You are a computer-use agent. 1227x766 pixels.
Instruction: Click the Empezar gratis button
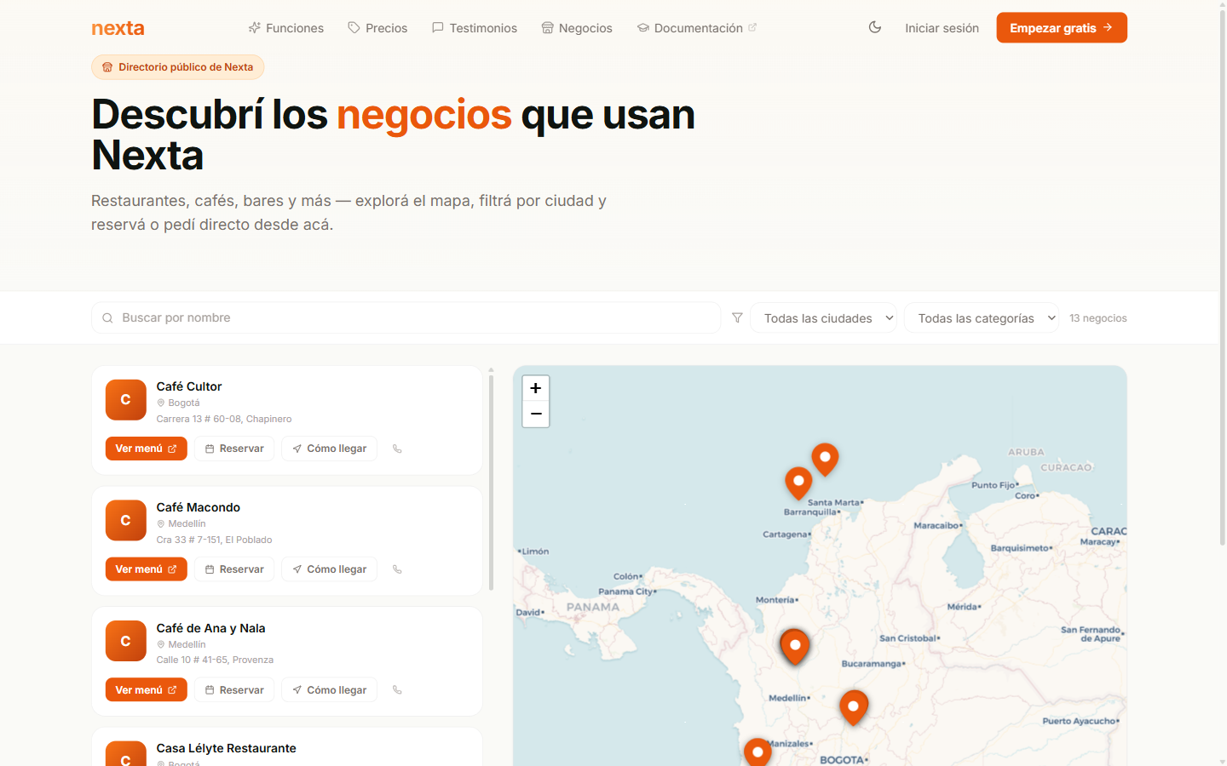pos(1062,28)
